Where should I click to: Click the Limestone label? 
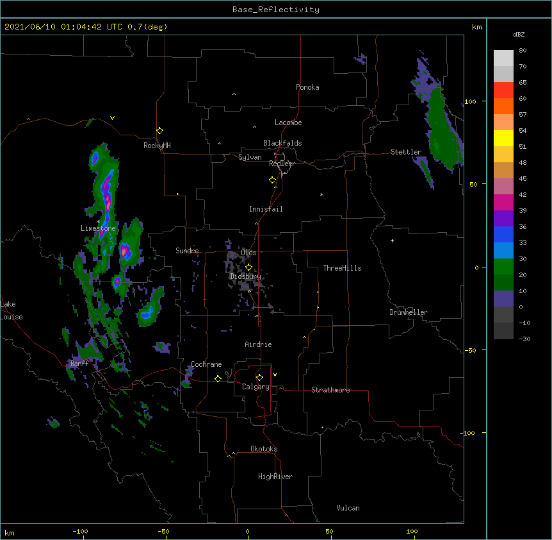click(98, 228)
